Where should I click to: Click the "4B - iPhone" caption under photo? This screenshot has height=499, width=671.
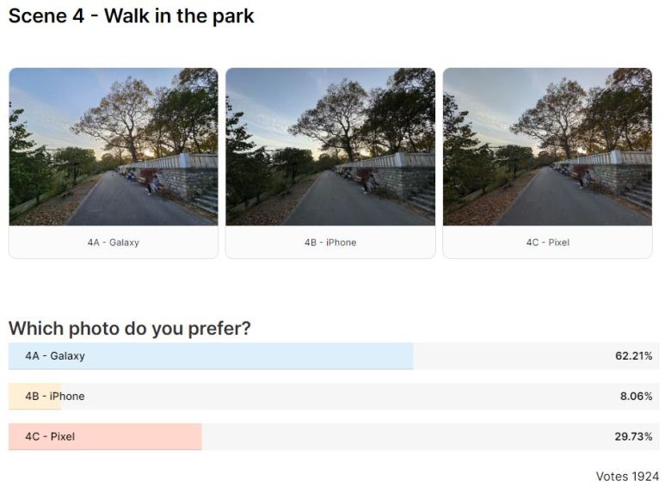coord(330,243)
